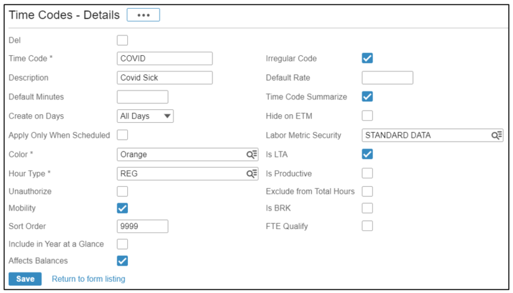The height and width of the screenshot is (293, 513).
Task: Enable the Hide on ETM checkbox
Action: pos(367,115)
